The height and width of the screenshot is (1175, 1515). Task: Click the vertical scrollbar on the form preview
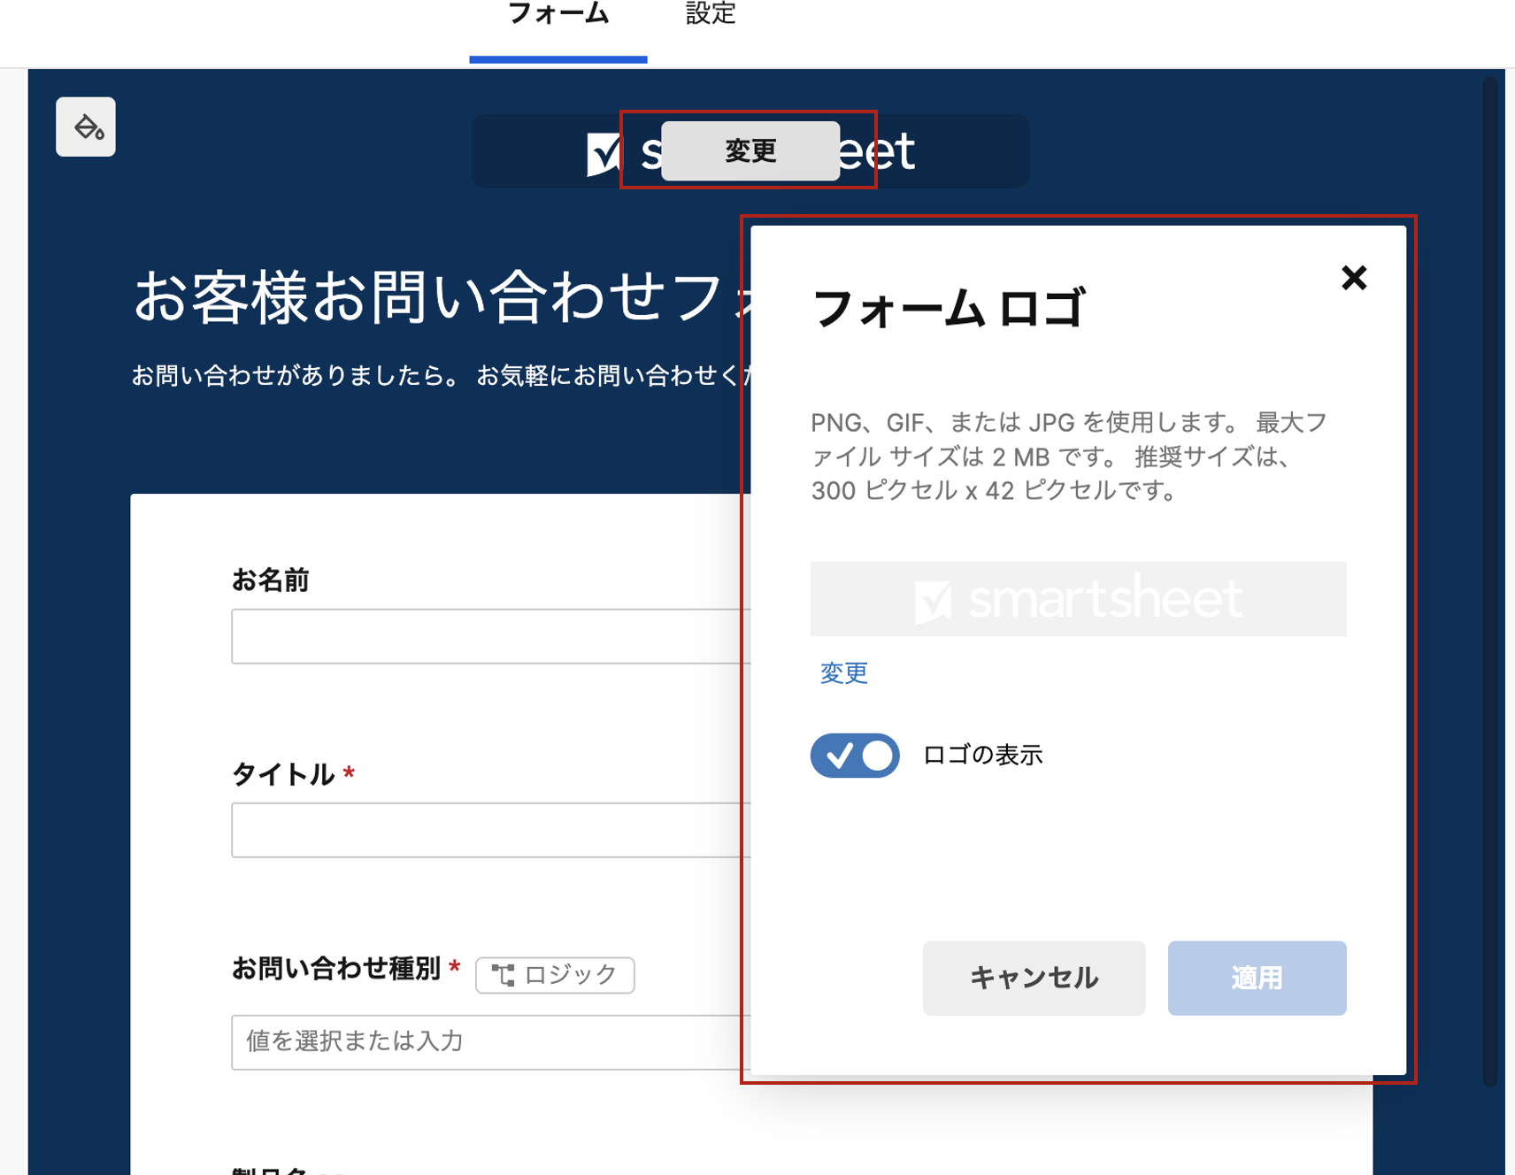pyautogui.click(x=1490, y=581)
